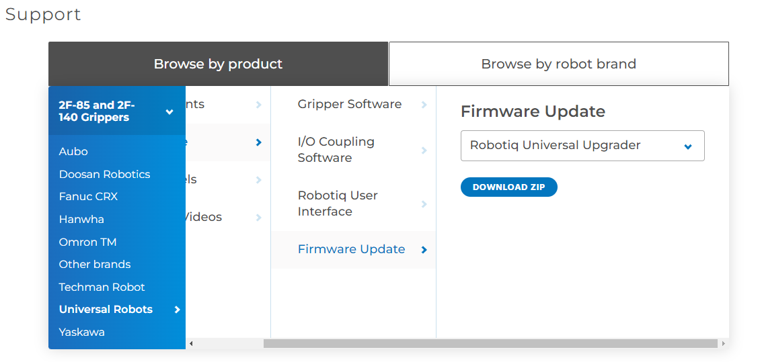Switch to Browse by robot brand tab
This screenshot has height=362, width=760.
tap(558, 64)
